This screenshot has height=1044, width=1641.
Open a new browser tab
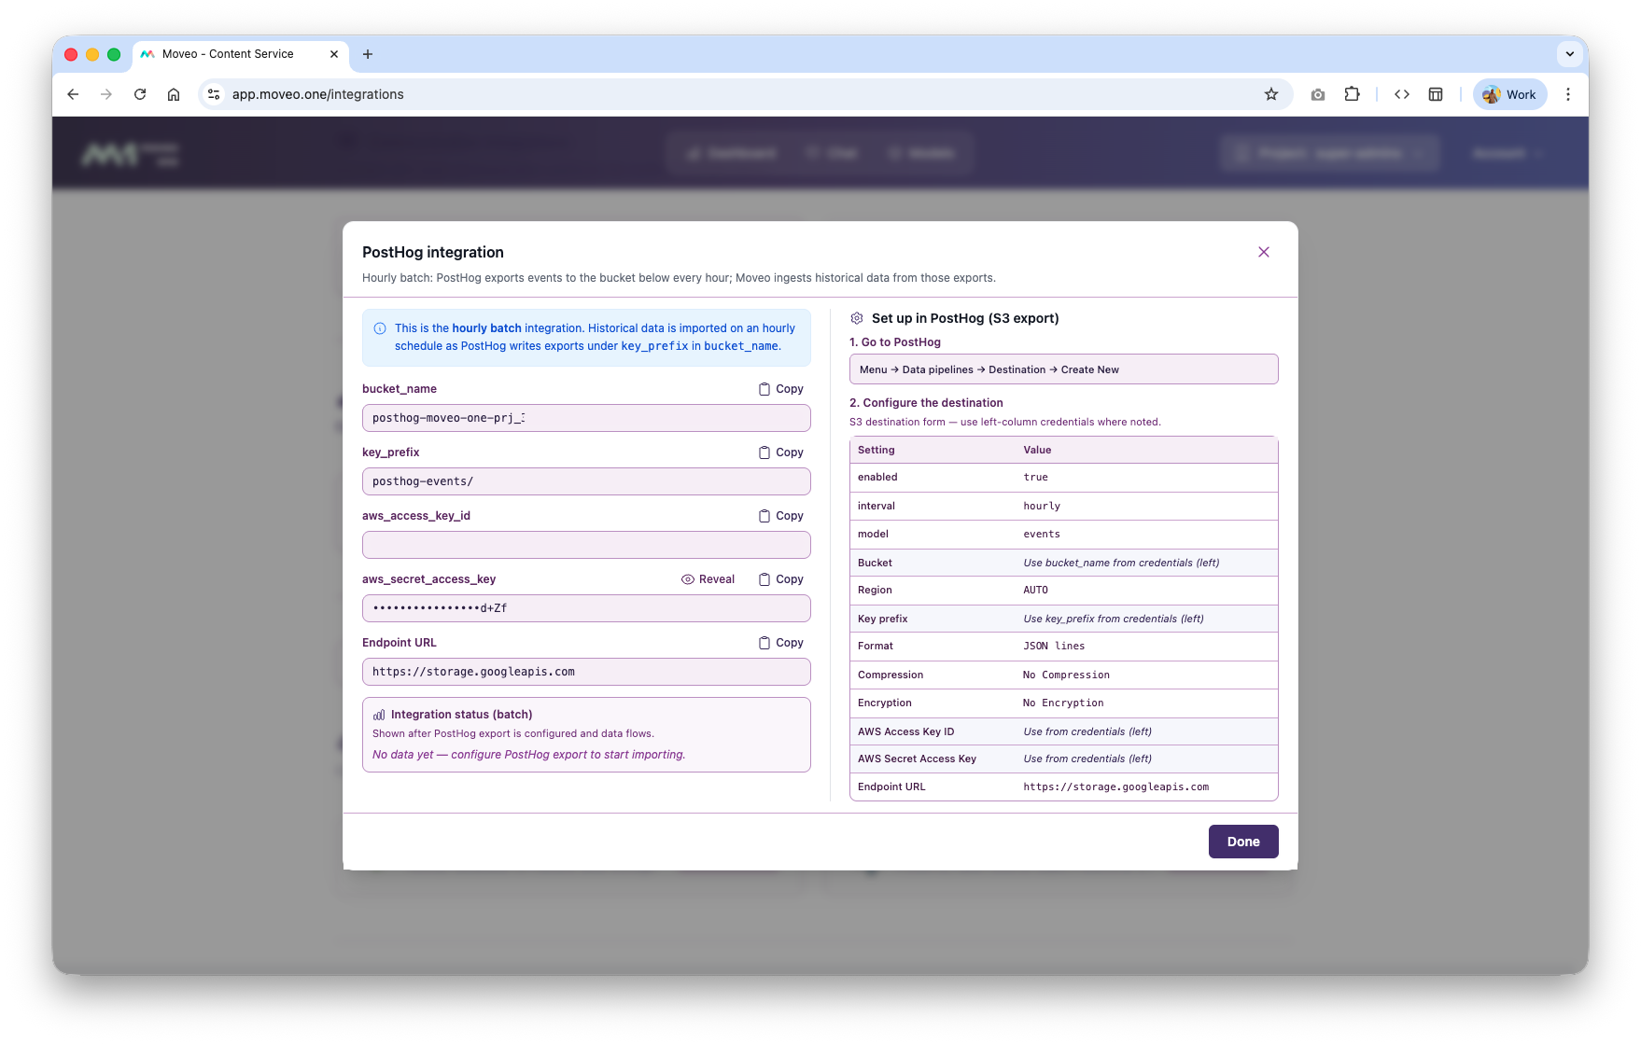368,54
